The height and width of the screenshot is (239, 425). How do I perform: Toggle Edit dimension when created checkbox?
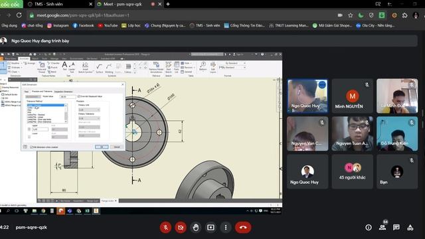tap(31, 147)
